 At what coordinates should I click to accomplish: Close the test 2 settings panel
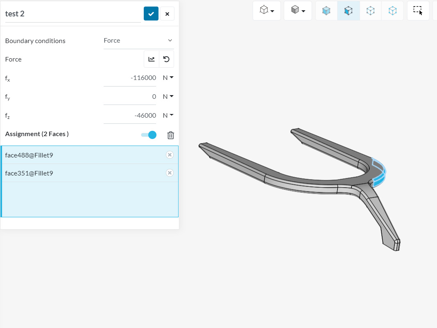coord(167,14)
